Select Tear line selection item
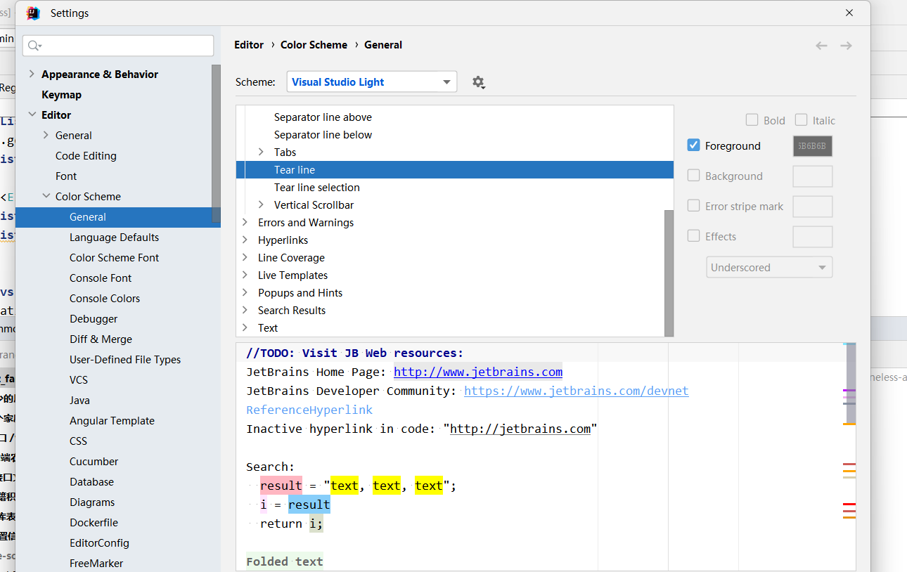907x572 pixels. point(316,187)
